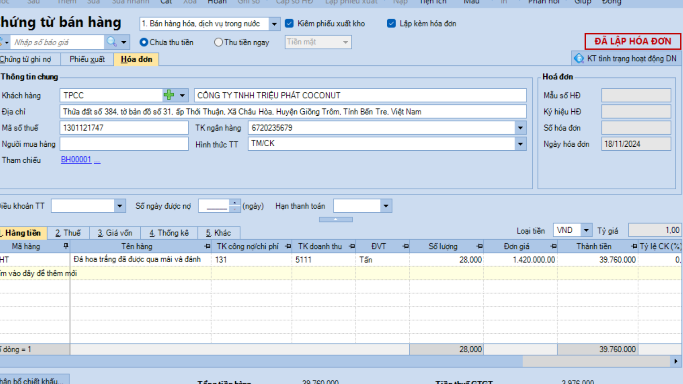
Task: Click pin icon on Số lượng column
Action: click(479, 246)
